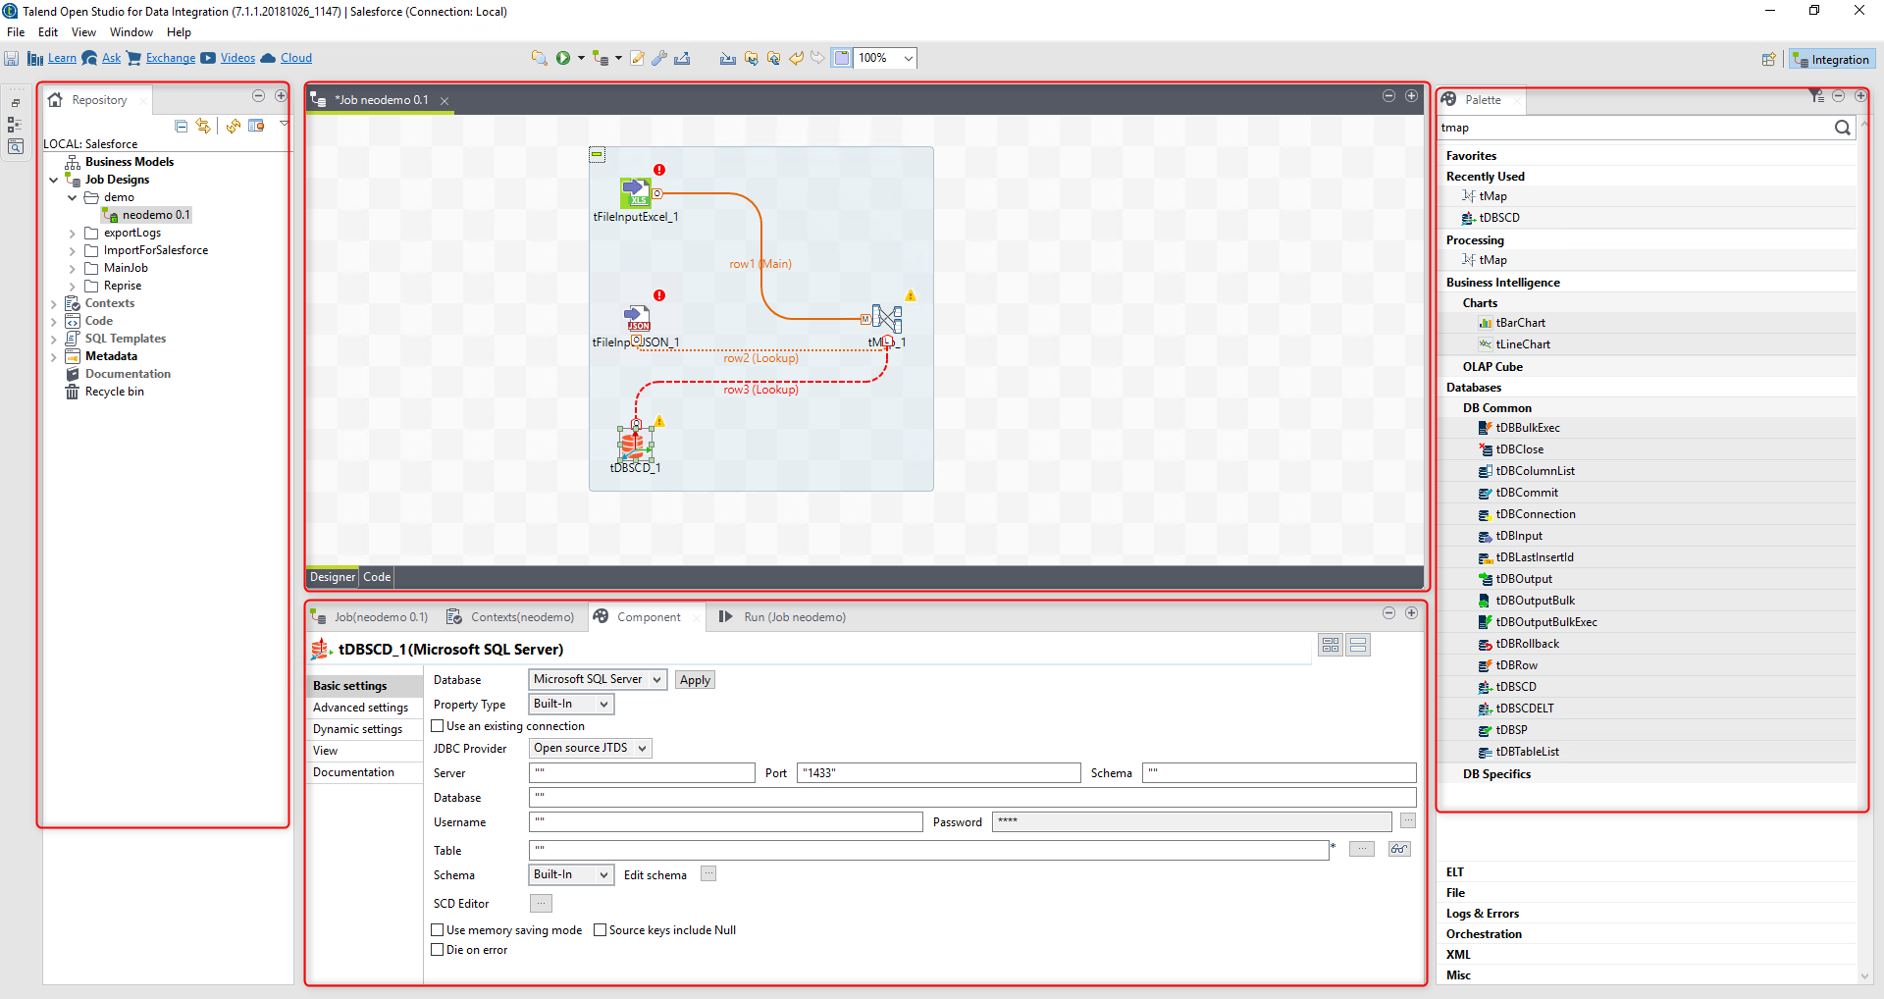This screenshot has width=1884, height=999.
Task: Click the Palette filter funnel icon
Action: coord(1816,96)
